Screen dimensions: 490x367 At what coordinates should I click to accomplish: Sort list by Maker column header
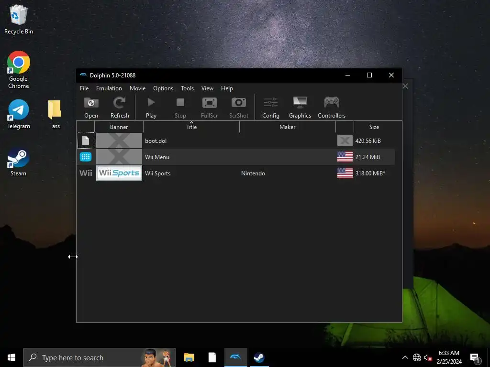point(287,127)
